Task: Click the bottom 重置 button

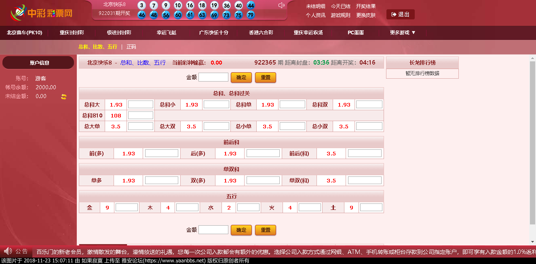Action: click(x=266, y=230)
